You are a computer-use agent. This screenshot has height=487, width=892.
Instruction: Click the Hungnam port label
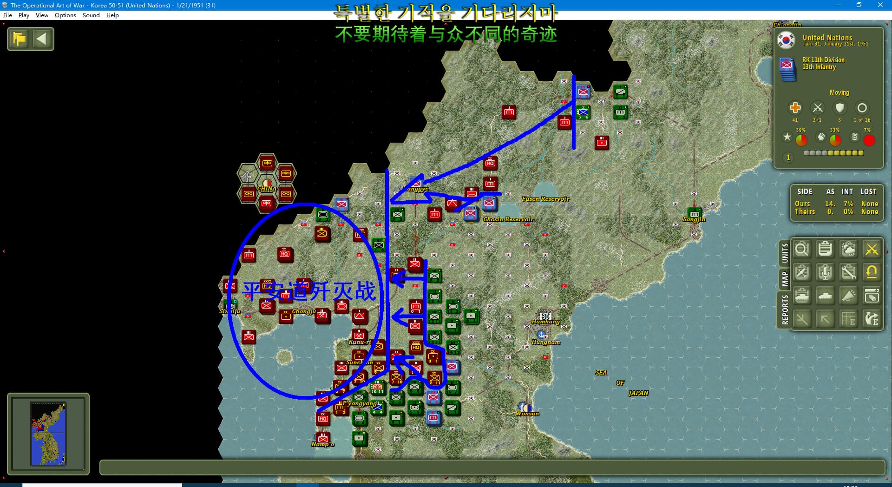(545, 342)
